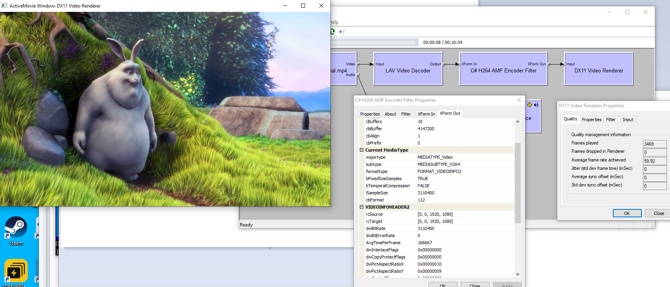Open Filter tab in DX11 renderer dialog
The height and width of the screenshot is (287, 670).
pos(611,120)
